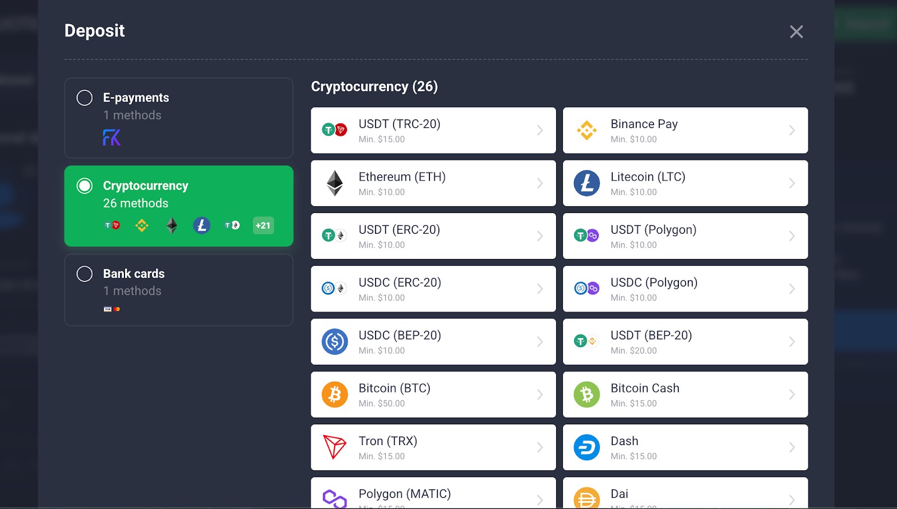Click '26 methods' text in Cryptocurrency card

(x=136, y=203)
